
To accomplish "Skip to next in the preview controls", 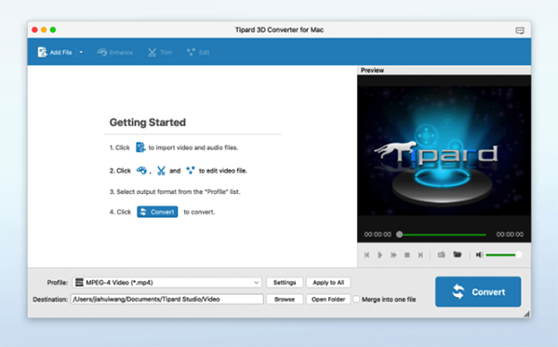I will (x=420, y=254).
